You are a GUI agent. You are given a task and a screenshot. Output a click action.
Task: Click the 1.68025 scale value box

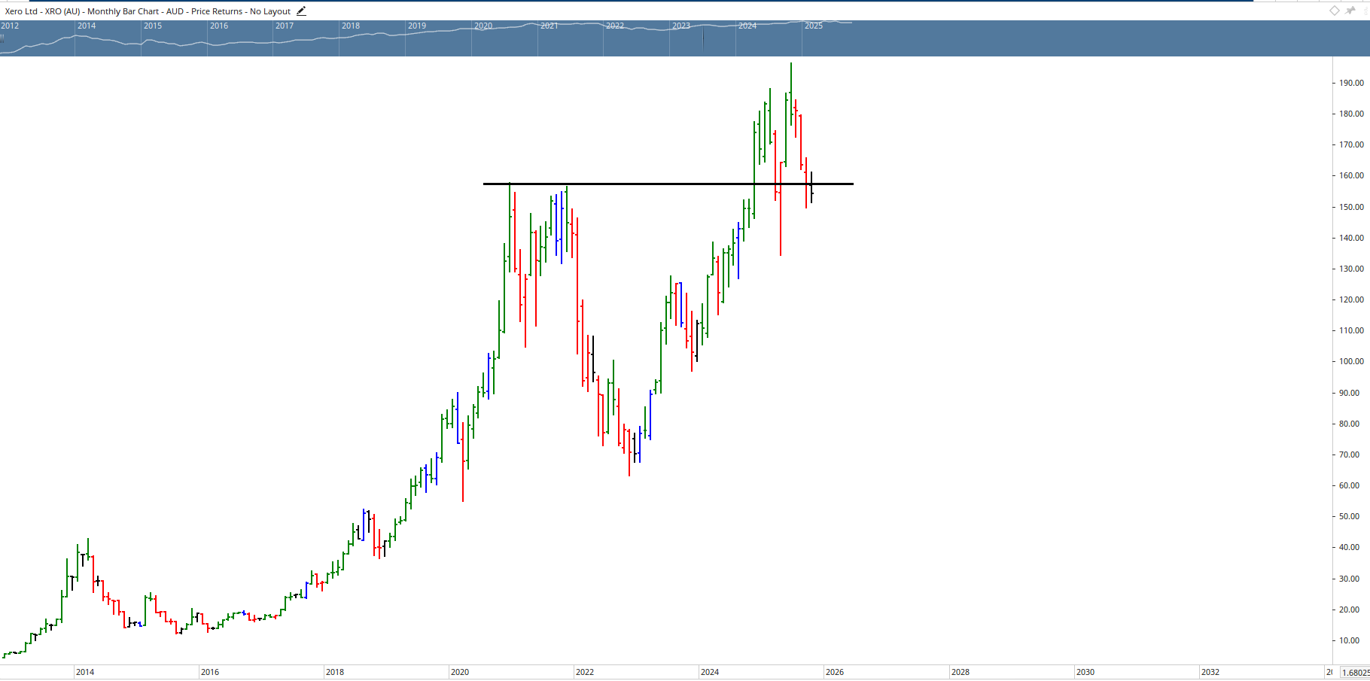[1354, 673]
